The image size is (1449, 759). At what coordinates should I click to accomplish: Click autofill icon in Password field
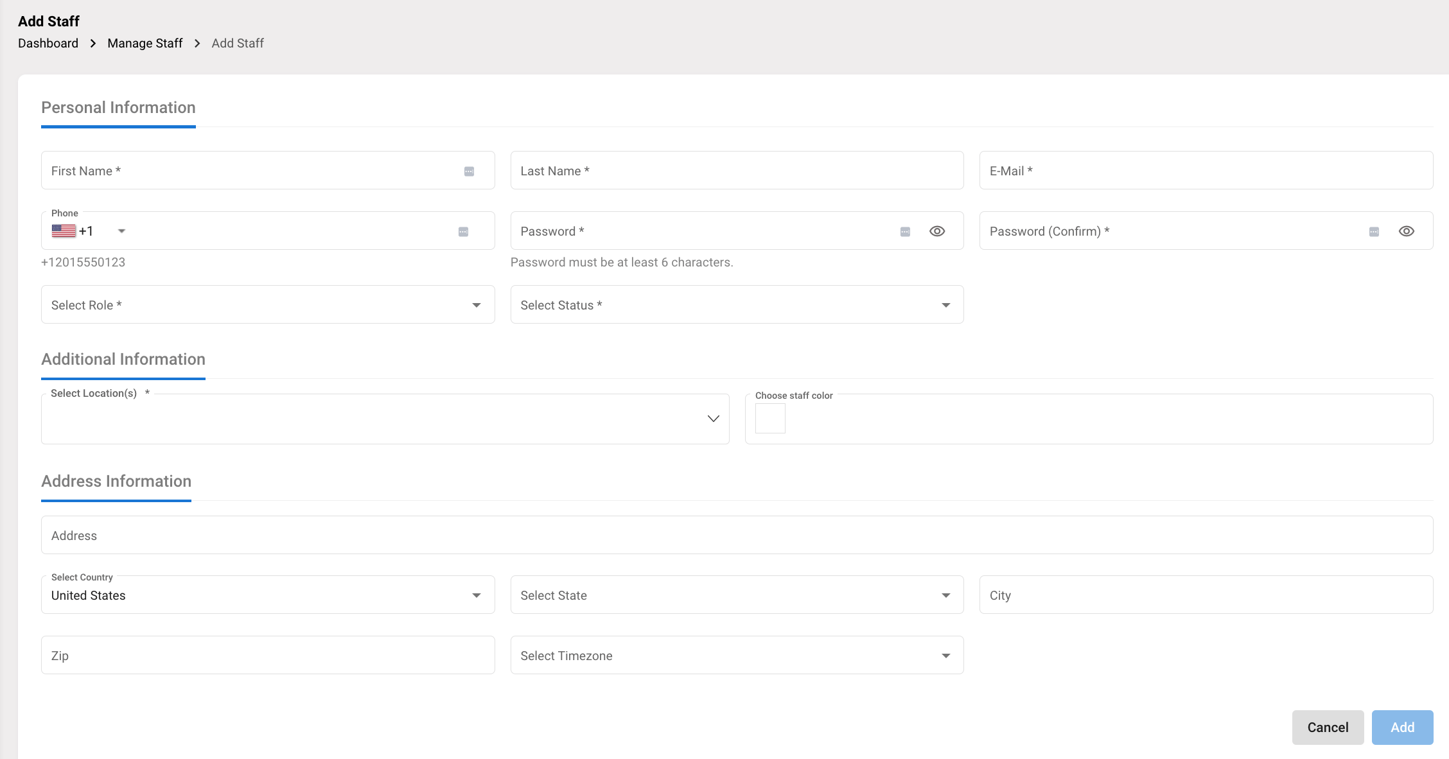[x=905, y=232]
